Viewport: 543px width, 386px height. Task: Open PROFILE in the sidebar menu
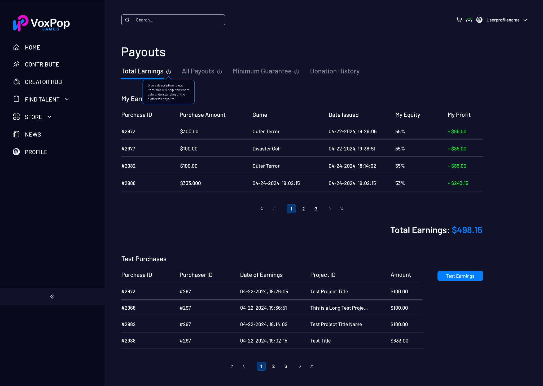coord(36,152)
